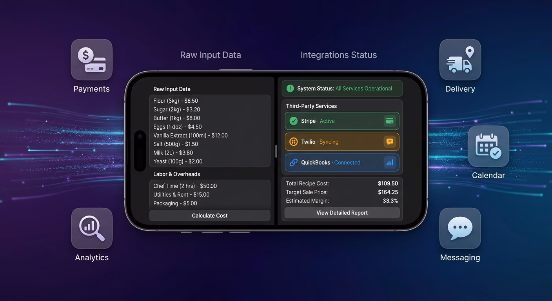
Task: Click the QuickBooks bar chart icon
Action: click(390, 163)
